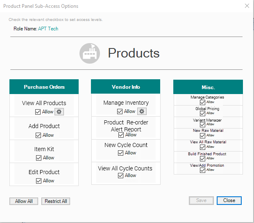Toggle Allow checkbox under Item Kit
The image size is (254, 223).
pyautogui.click(x=39, y=158)
